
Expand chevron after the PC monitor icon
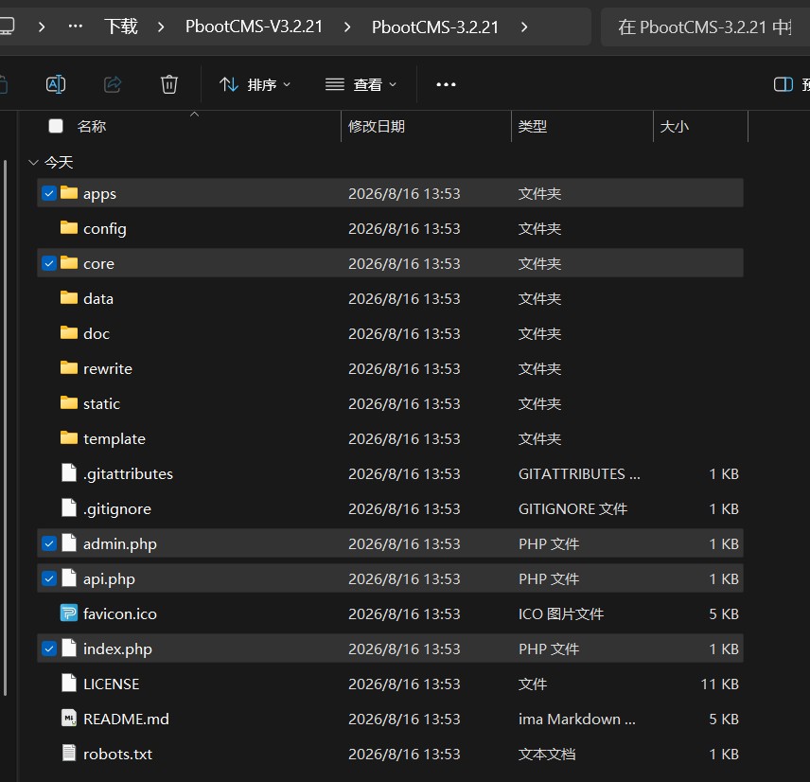(42, 27)
